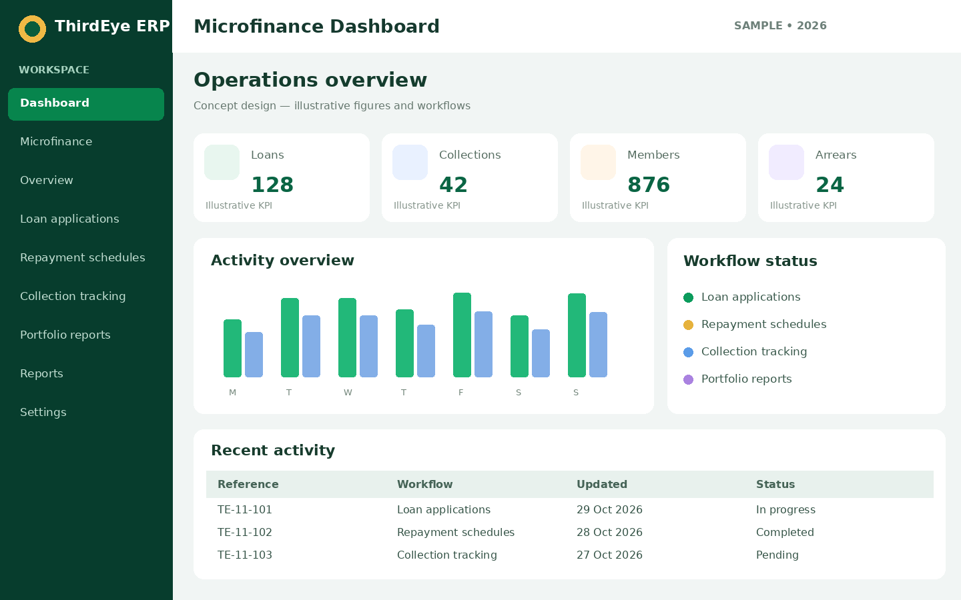Click the green Loans card icon
The height and width of the screenshot is (600, 961).
222,162
